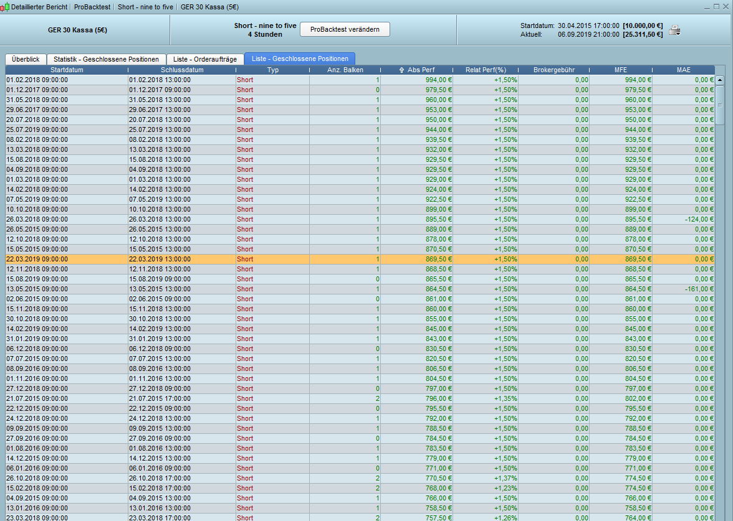
Task: Click start date 24.12.2018 09:00:00
Action: click(x=37, y=418)
